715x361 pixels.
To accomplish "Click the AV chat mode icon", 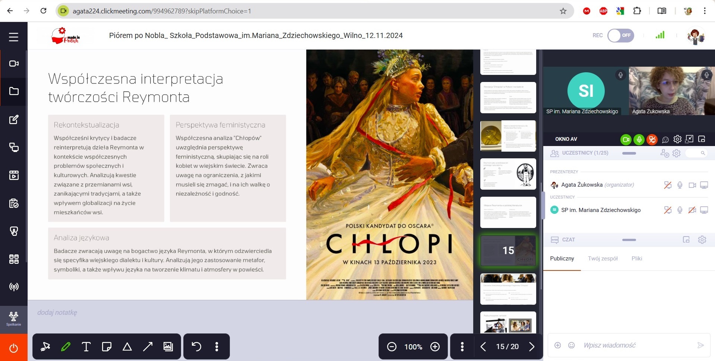I will pyautogui.click(x=665, y=140).
